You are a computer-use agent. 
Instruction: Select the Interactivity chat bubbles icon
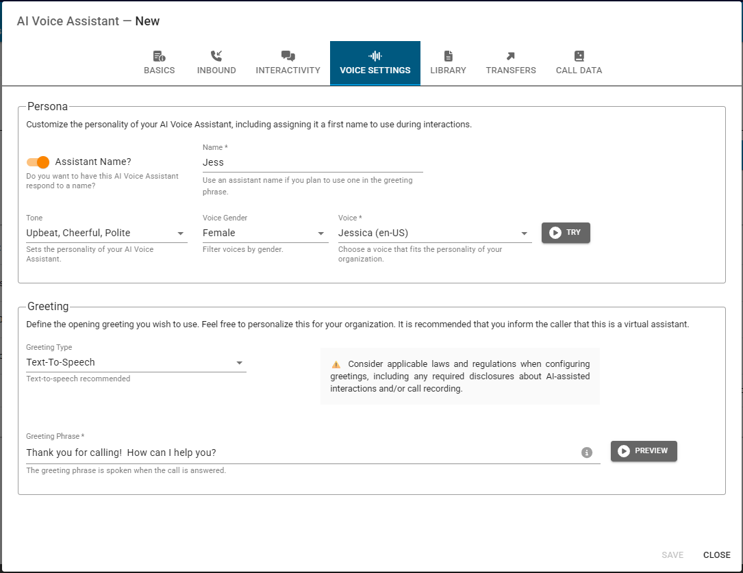[288, 55]
